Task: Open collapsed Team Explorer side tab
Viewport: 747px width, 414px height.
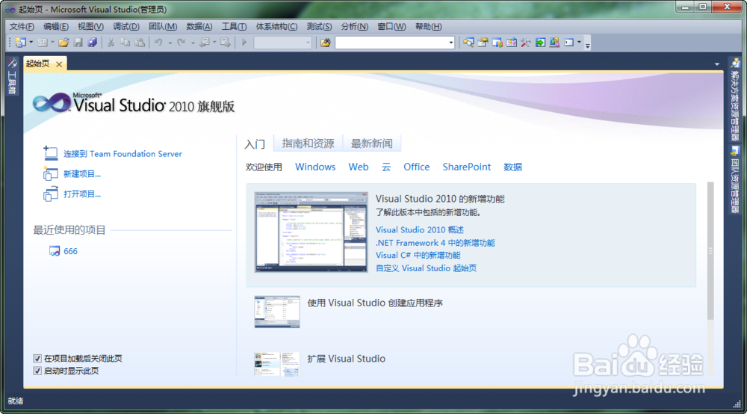Action: coord(735,179)
